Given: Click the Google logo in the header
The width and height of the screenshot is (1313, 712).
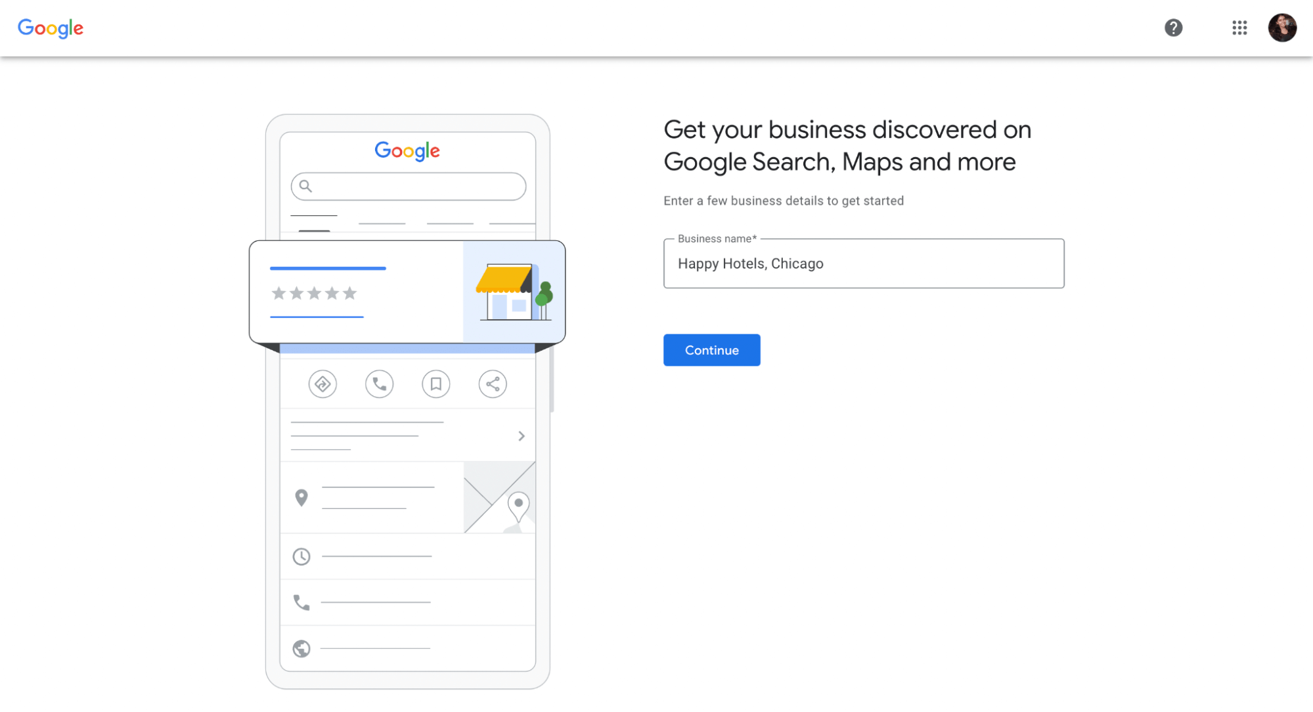Looking at the screenshot, I should pos(51,28).
